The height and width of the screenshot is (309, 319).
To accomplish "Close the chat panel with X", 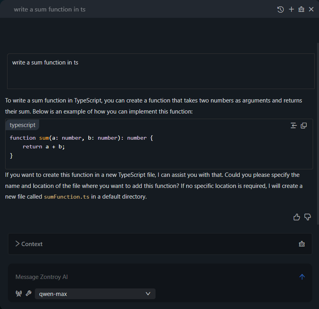I will tap(311, 9).
